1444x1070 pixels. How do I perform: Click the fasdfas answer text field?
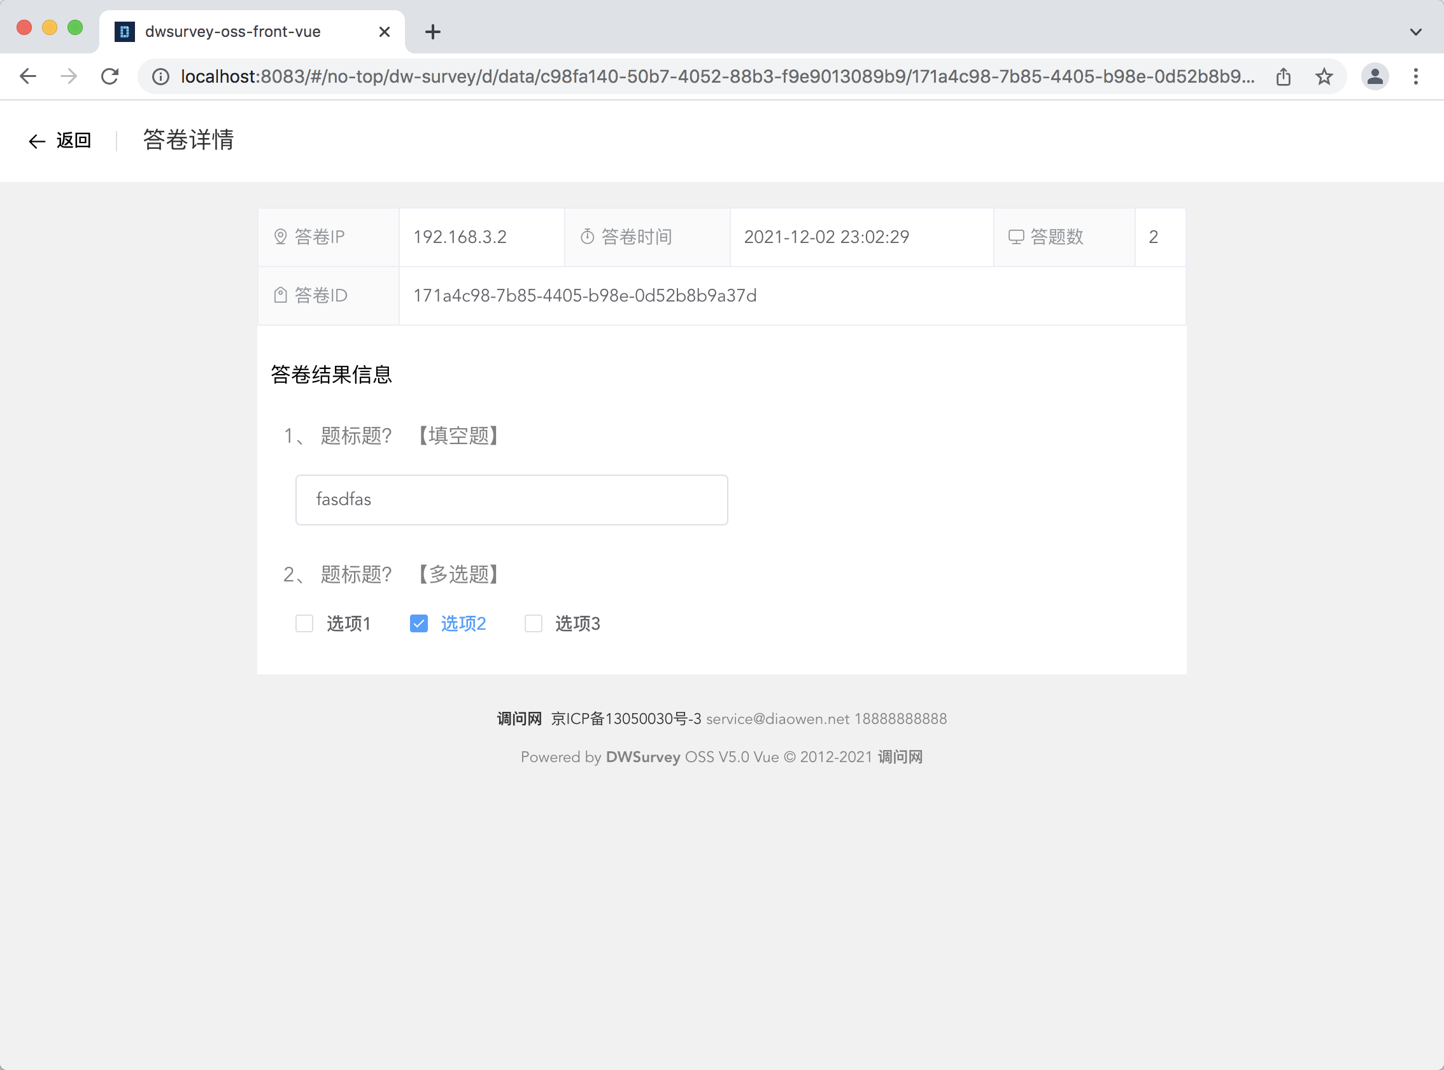click(511, 499)
